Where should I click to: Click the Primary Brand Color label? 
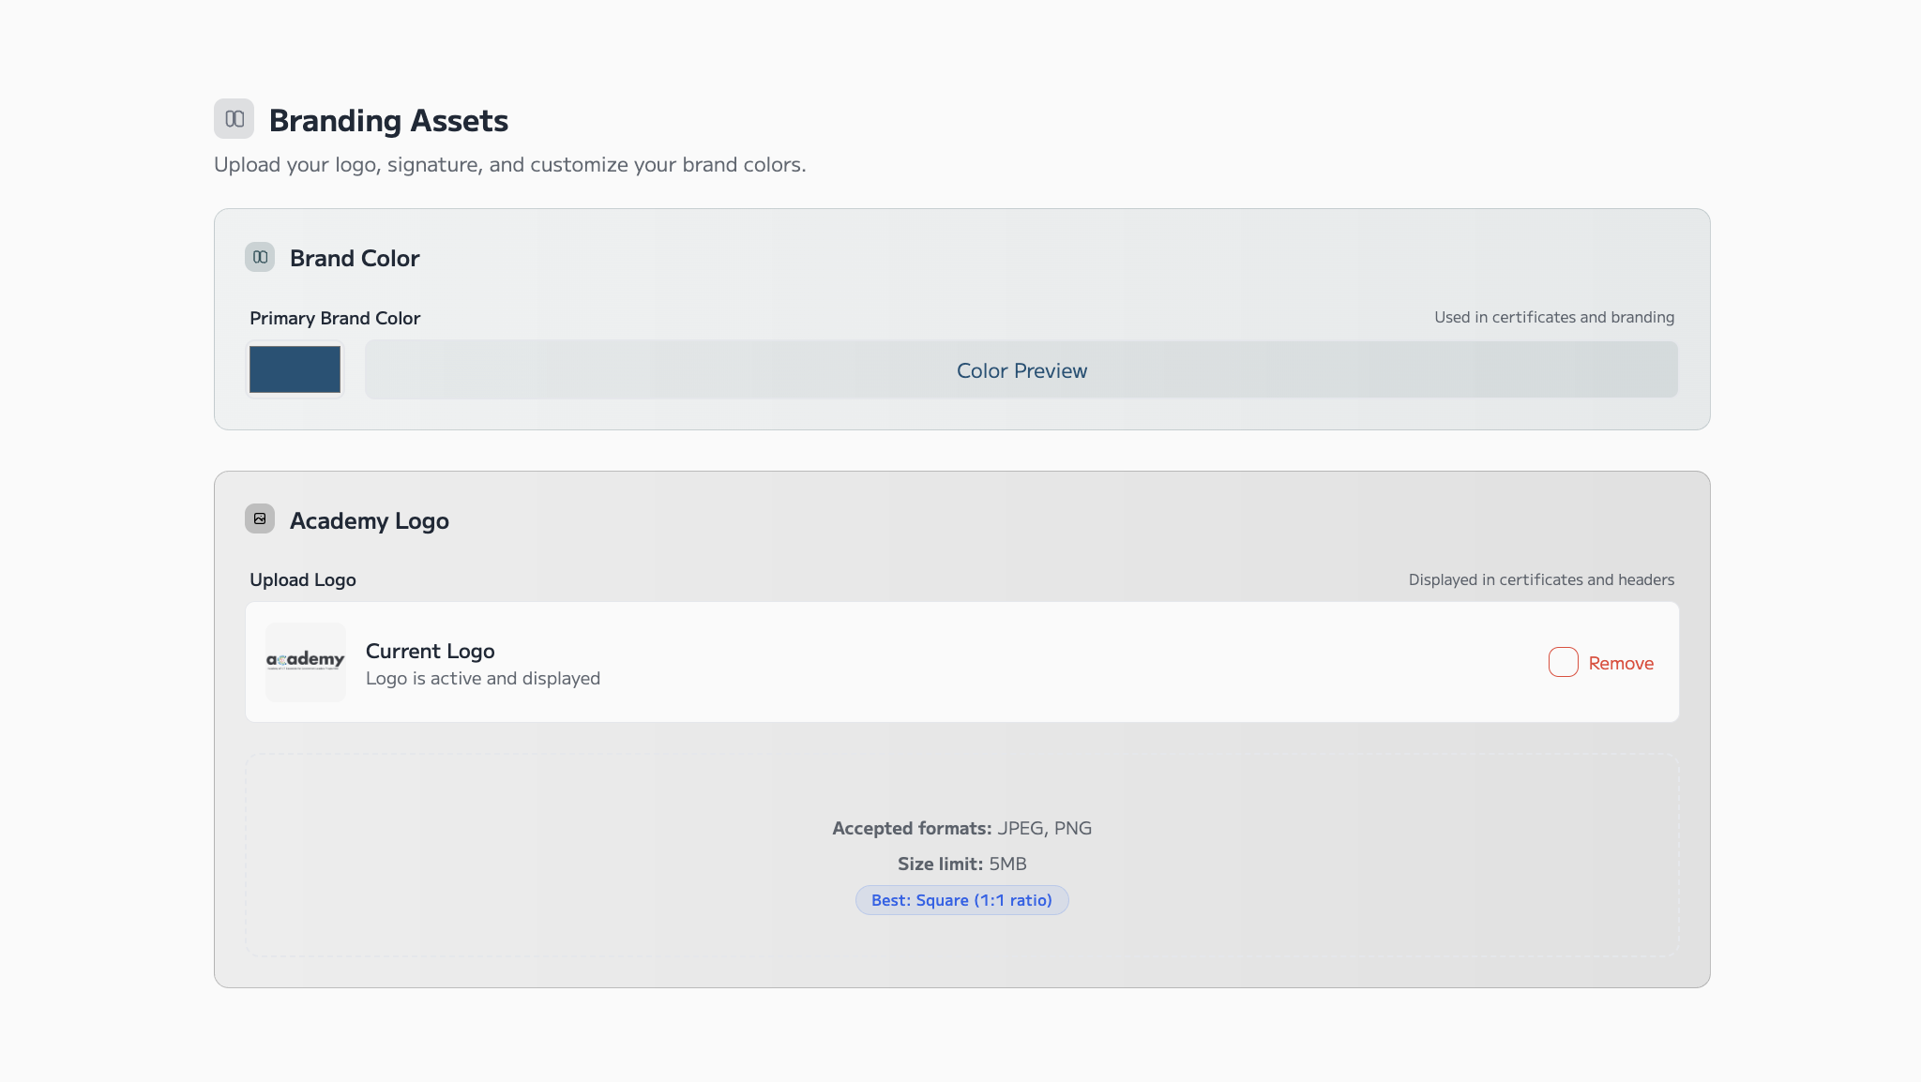[x=335, y=318]
